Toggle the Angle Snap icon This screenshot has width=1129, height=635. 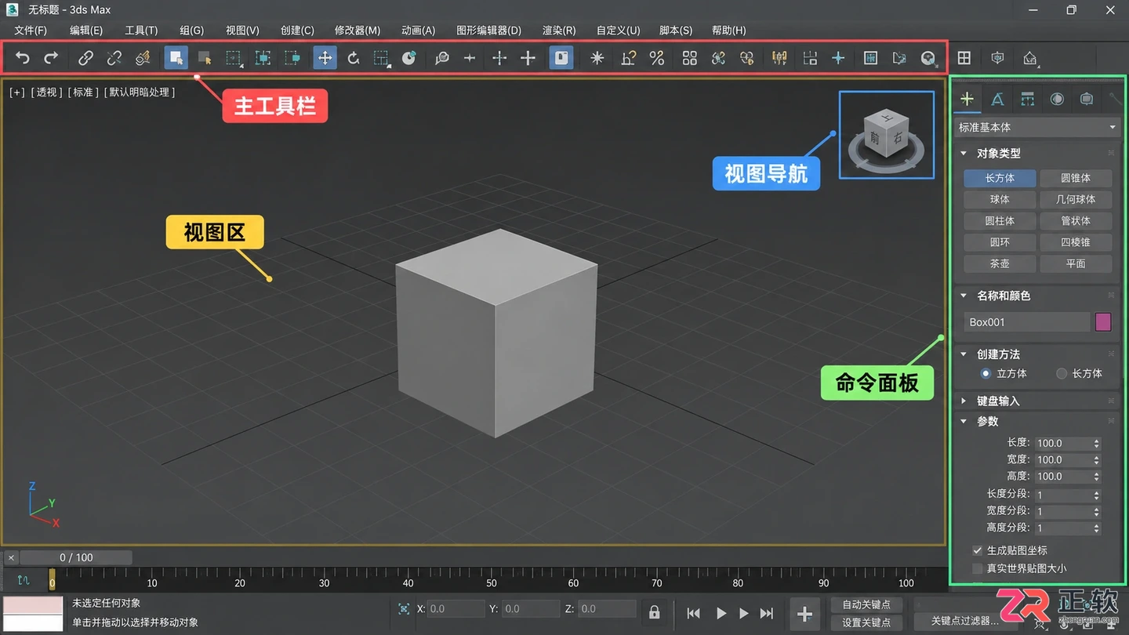(x=628, y=58)
